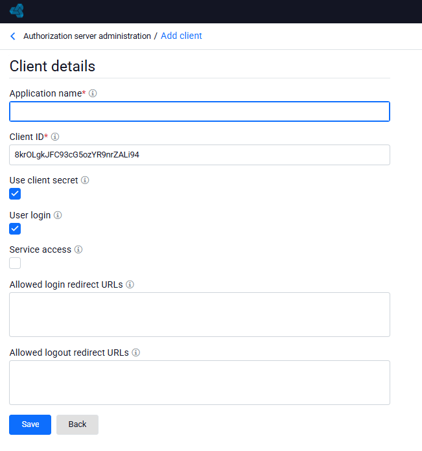This screenshot has height=451, width=422.
Task: Go to Authorization server administration breadcrumb
Action: (87, 36)
